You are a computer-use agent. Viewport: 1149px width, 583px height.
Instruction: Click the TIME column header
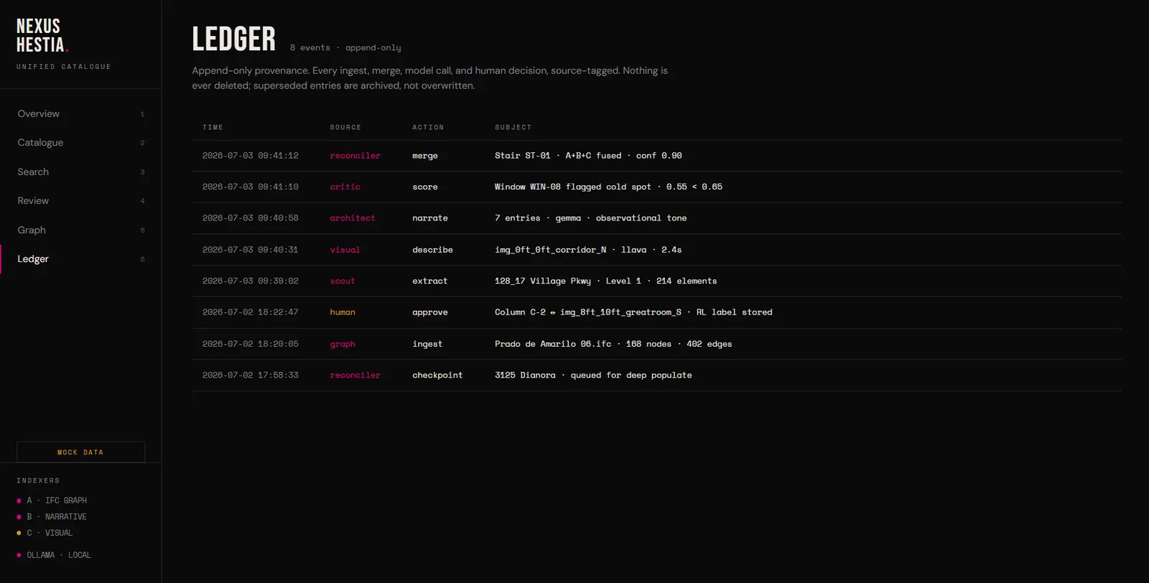point(213,127)
